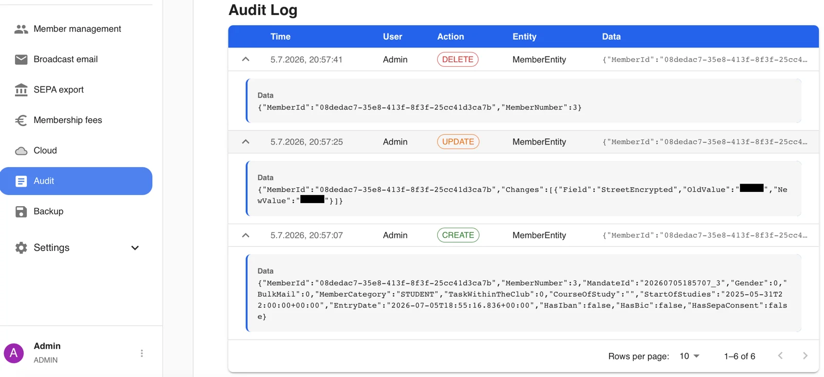Viewport: 824px width, 377px height.
Task: Click the 1–6 of 6 pagination text
Action: click(x=740, y=356)
